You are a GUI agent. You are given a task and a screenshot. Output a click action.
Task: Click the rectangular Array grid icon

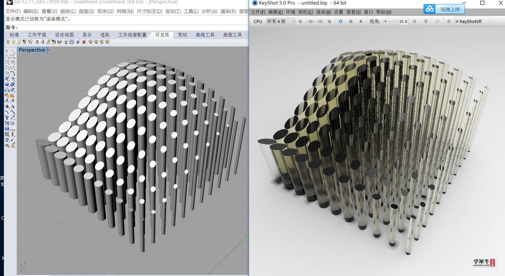[7, 134]
